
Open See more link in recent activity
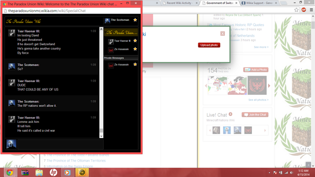tap(261, 47)
